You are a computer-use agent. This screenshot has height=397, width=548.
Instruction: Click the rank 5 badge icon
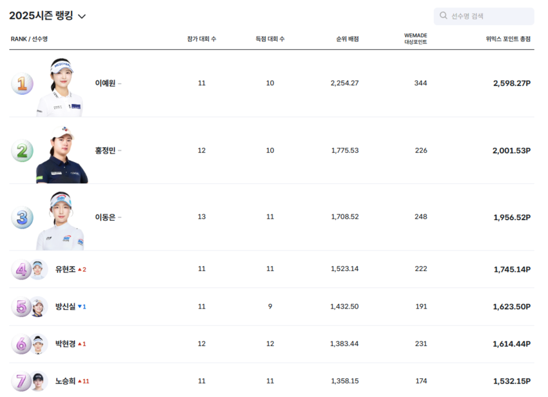tap(21, 307)
